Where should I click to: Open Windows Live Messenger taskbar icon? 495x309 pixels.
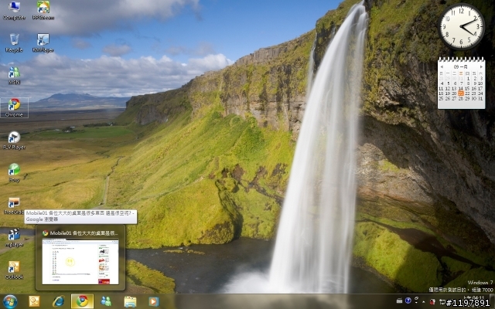tap(106, 301)
